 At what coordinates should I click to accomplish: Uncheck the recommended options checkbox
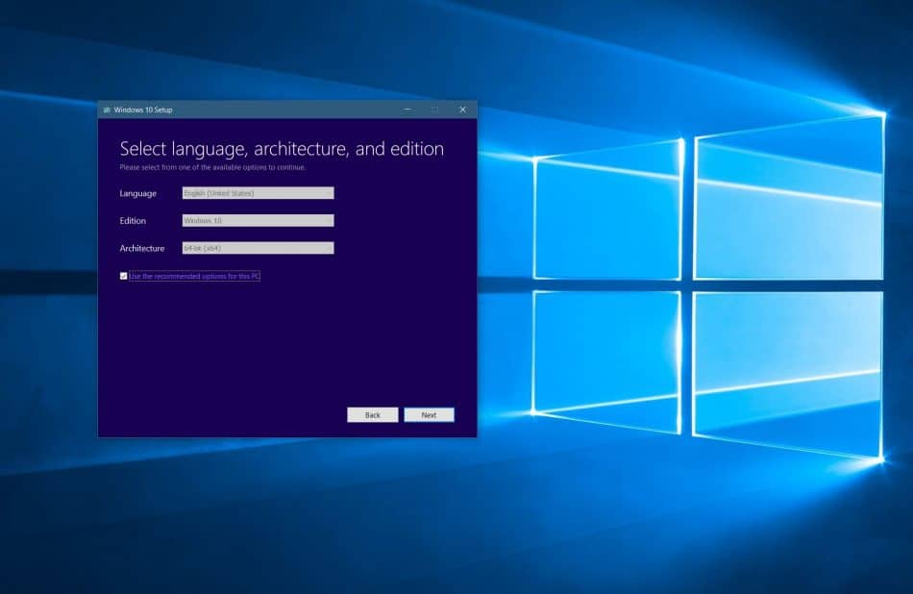point(123,276)
